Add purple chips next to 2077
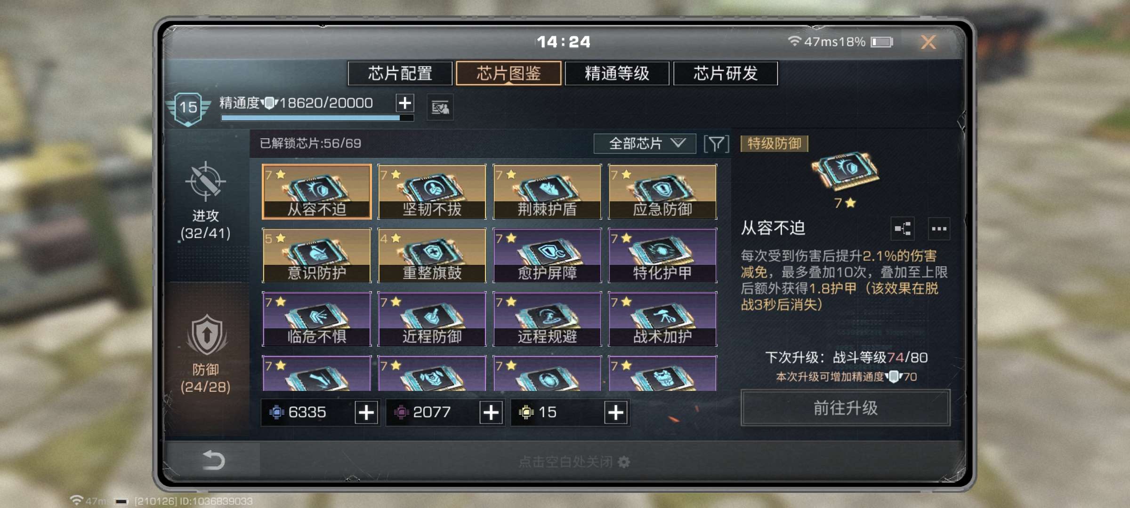1130x508 pixels. tap(491, 413)
